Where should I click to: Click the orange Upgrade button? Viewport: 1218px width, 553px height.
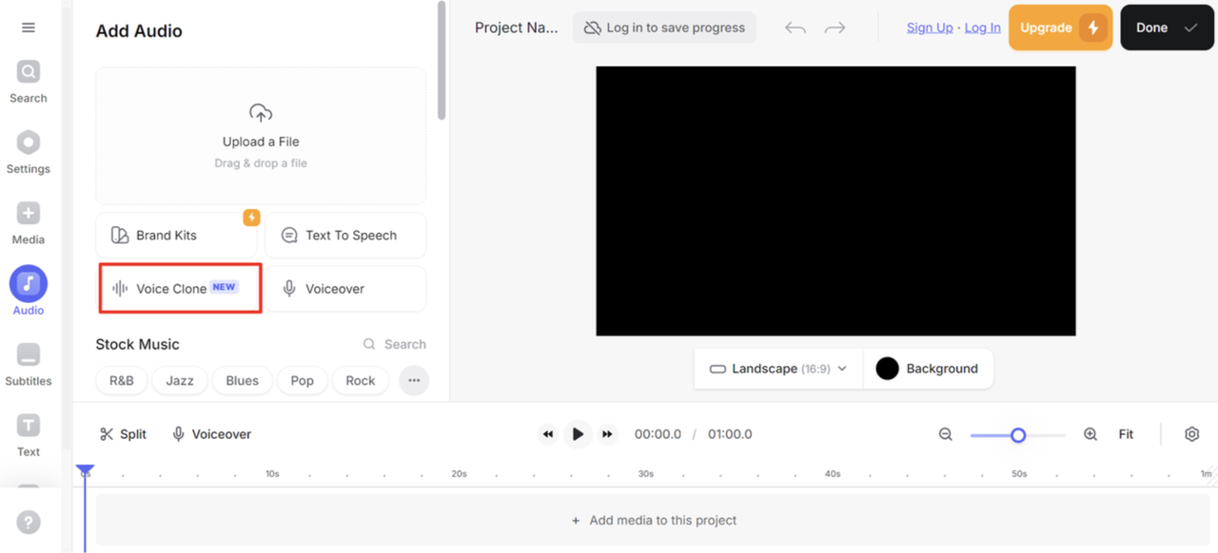tap(1060, 28)
